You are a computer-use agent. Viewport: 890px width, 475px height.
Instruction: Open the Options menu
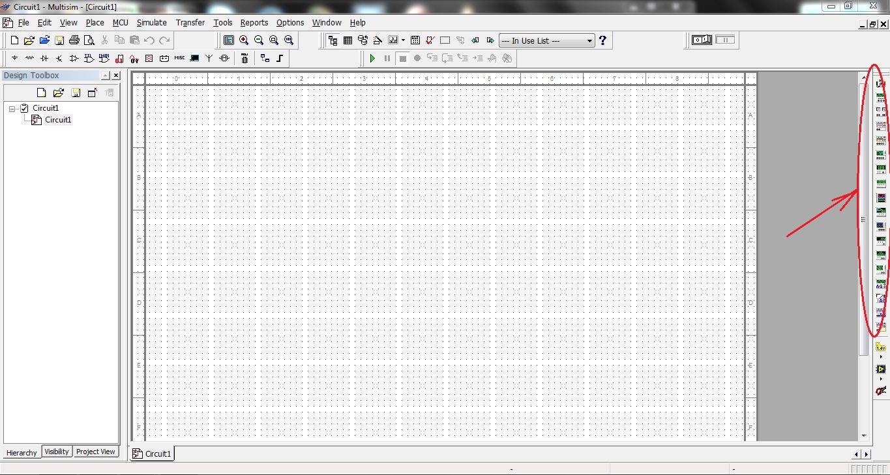[290, 22]
